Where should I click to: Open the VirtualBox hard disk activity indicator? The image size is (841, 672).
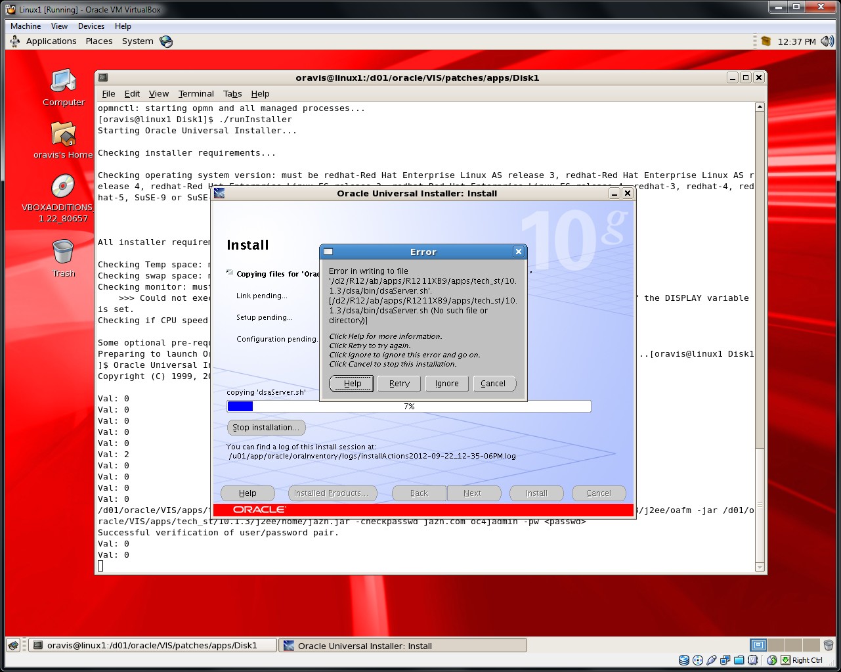point(684,660)
